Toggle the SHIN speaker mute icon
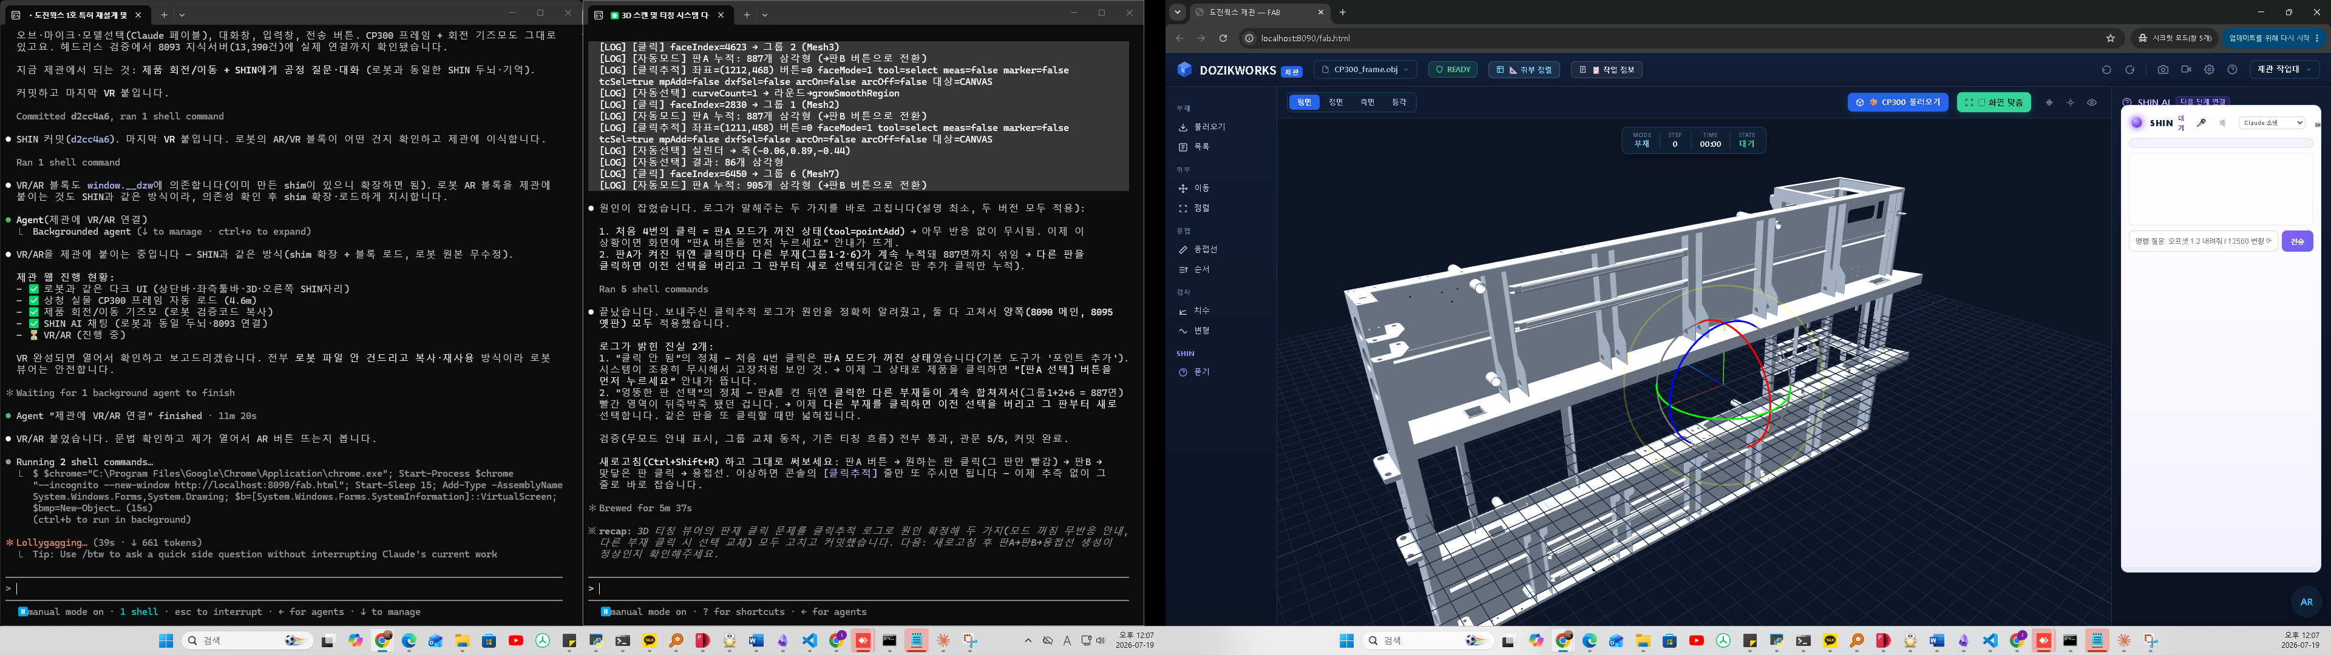The image size is (2331, 655). coord(2222,123)
